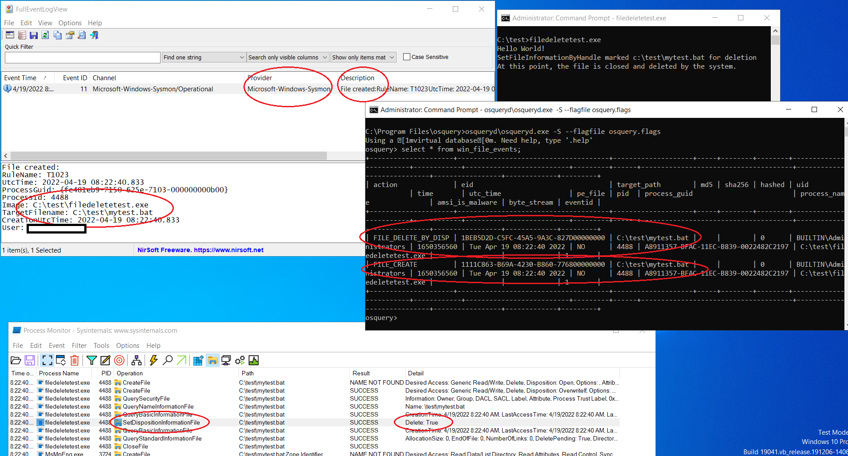Toggle Show Process and Thread Activity
The height and width of the screenshot is (456, 848).
240,360
